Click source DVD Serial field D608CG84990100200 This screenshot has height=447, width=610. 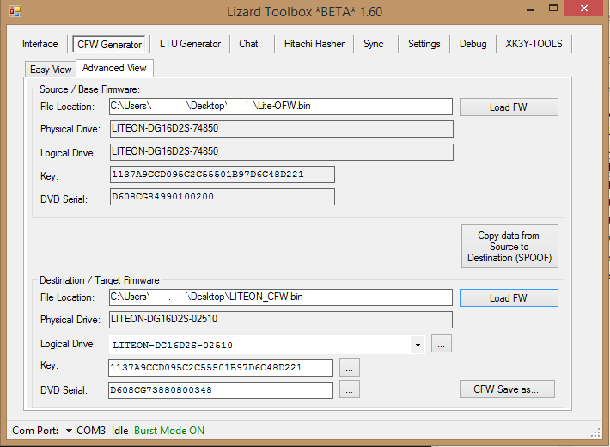click(223, 197)
